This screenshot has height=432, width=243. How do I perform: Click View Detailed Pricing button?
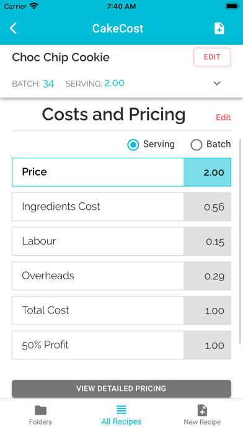pos(122,389)
